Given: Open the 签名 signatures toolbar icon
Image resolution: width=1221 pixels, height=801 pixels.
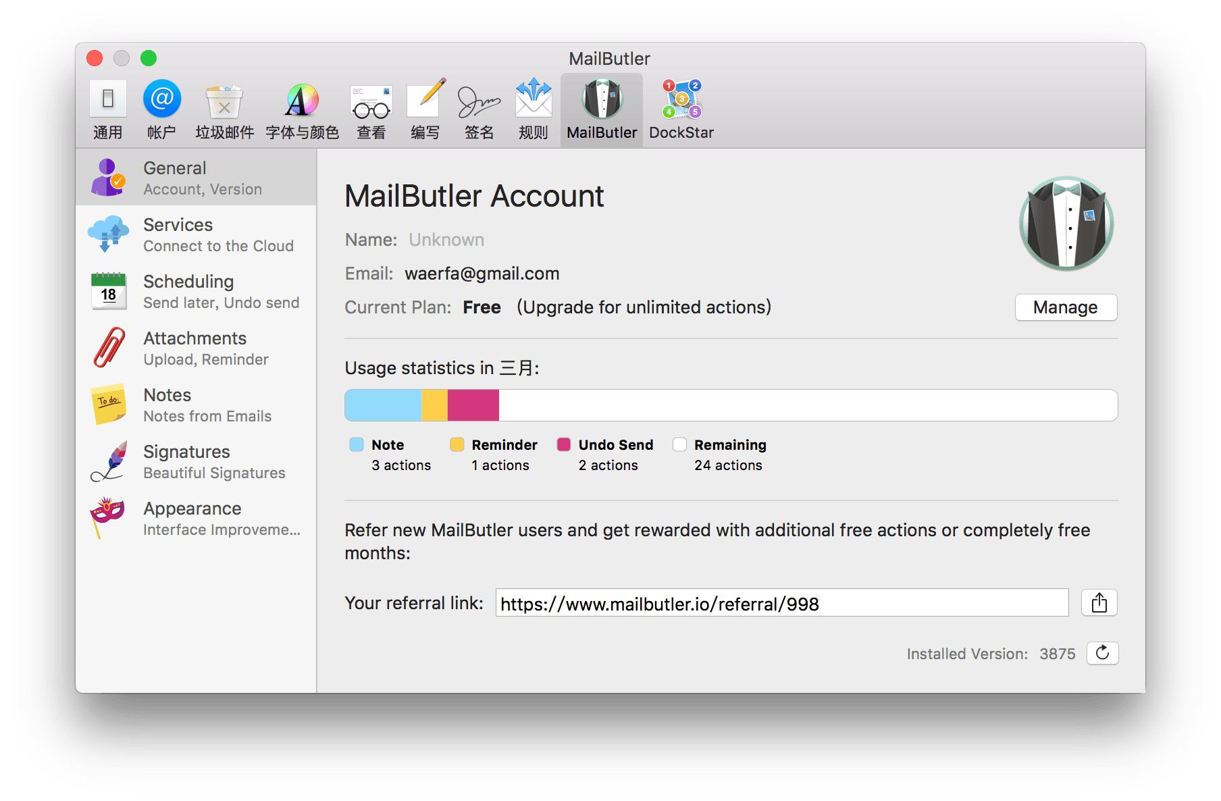Looking at the screenshot, I should (x=479, y=101).
